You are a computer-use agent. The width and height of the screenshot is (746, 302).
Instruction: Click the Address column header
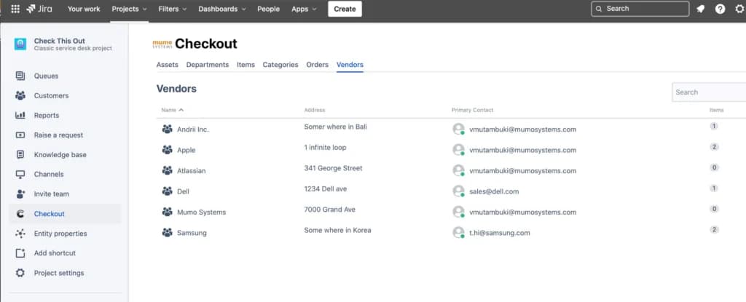pyautogui.click(x=315, y=110)
